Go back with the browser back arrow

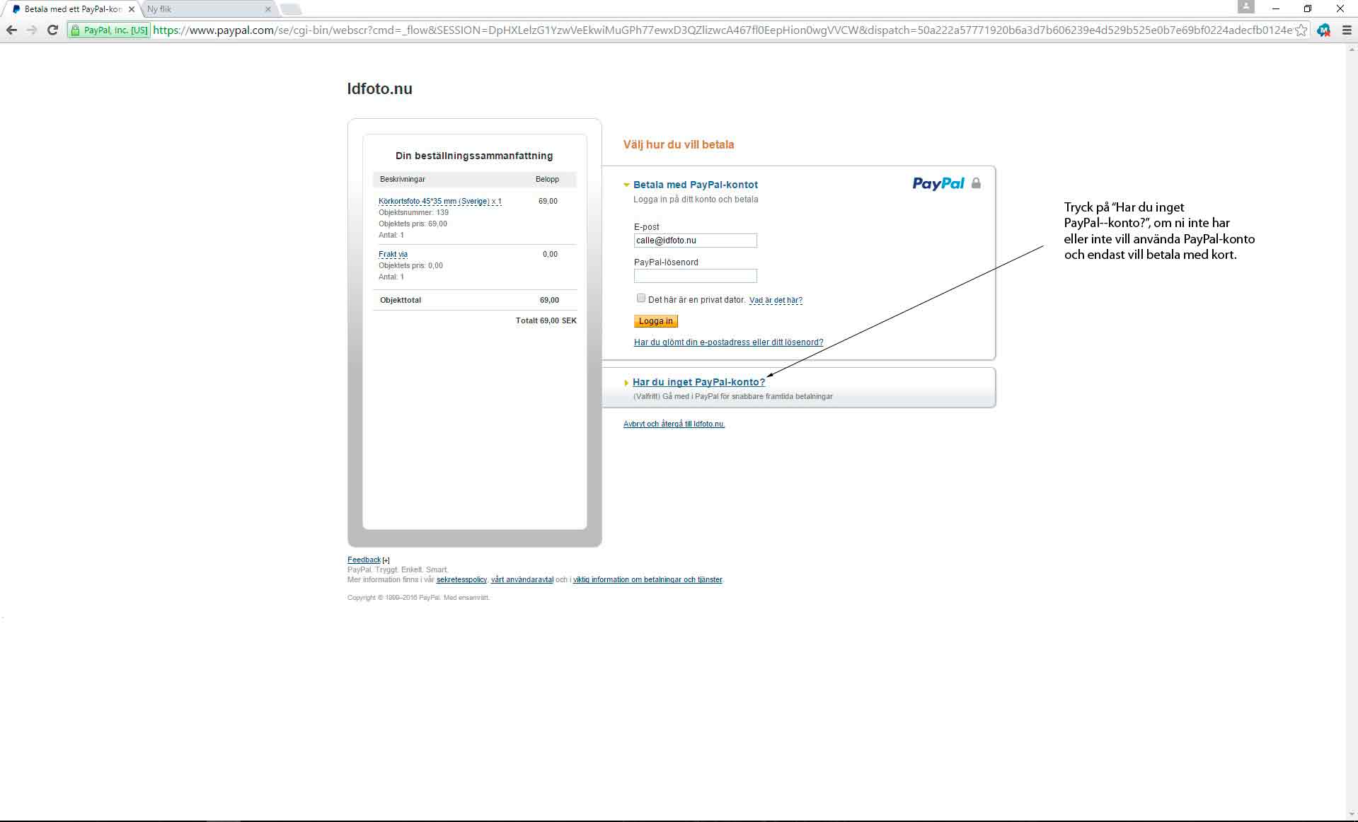point(11,30)
